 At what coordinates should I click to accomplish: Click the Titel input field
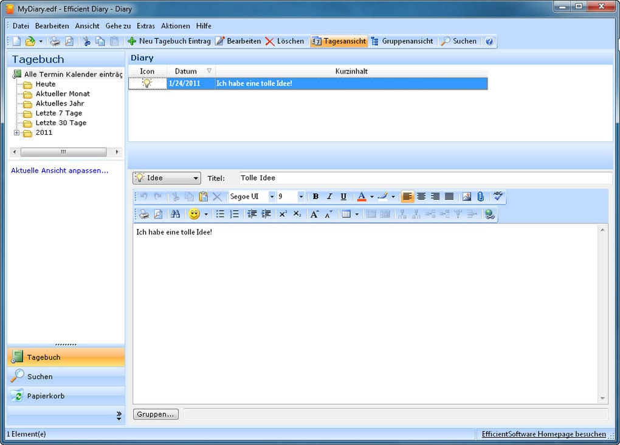pos(425,178)
